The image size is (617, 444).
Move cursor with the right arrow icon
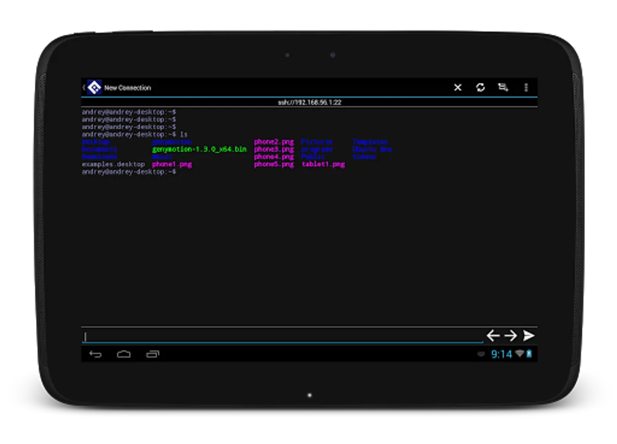pos(511,335)
